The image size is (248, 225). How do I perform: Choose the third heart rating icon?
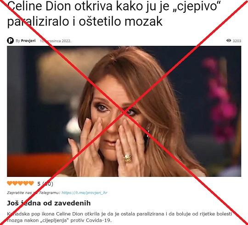[x=21, y=183]
